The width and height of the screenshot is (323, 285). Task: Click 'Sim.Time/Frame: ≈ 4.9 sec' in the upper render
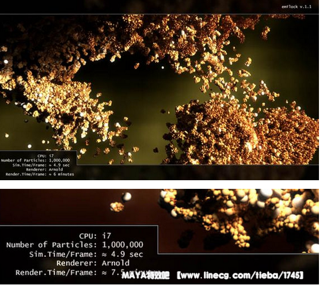point(41,165)
